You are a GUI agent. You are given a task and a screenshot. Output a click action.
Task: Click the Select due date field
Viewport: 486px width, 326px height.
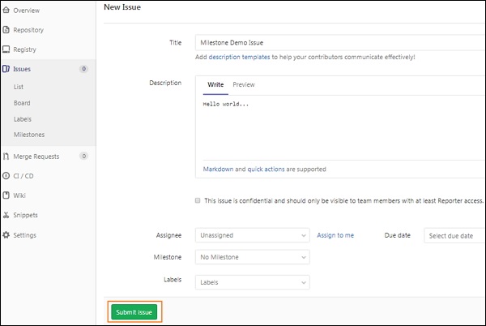[454, 235]
